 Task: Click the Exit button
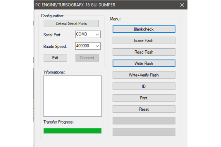pos(55,58)
